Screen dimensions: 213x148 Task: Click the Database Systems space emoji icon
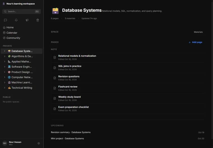[55, 11]
